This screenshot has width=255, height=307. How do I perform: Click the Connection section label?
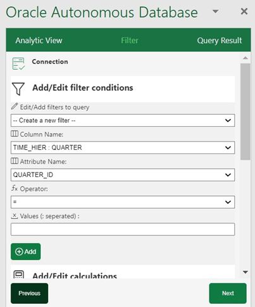click(x=50, y=62)
